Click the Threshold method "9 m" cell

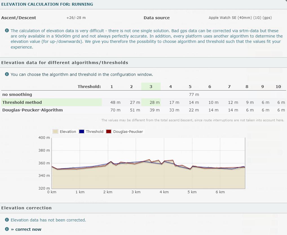[x=250, y=102]
